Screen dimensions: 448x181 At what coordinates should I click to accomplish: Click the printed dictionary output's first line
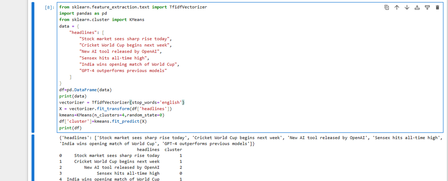[251, 137]
